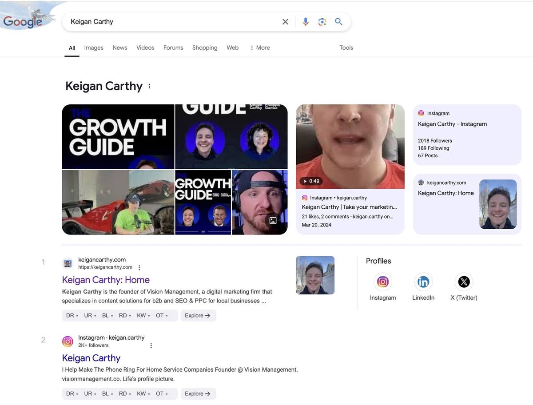Switch to the News tab
The height and width of the screenshot is (405, 533).
pyautogui.click(x=120, y=48)
